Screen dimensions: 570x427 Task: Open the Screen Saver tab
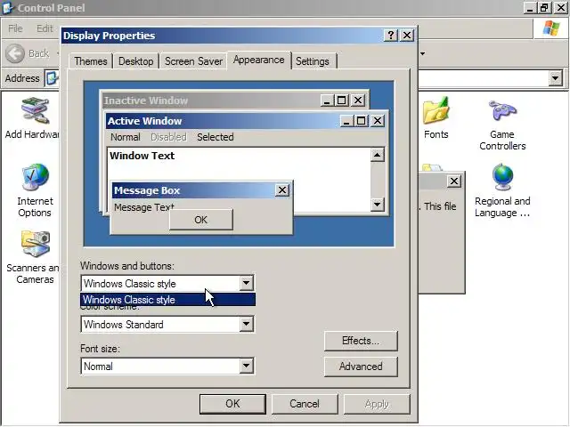click(193, 61)
